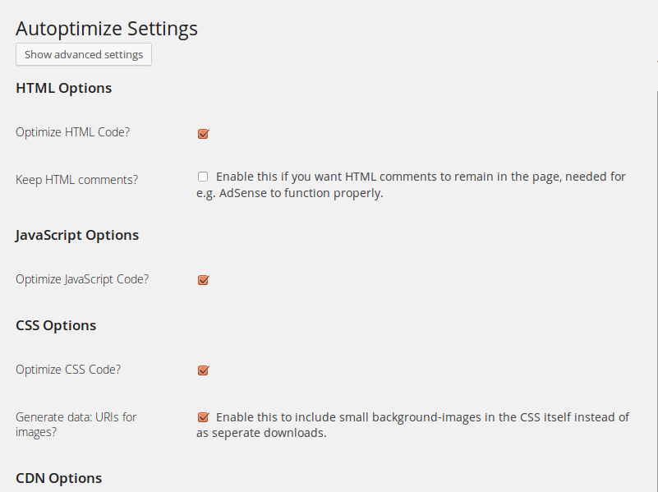Click the "as seperate downloads" text line
The width and height of the screenshot is (658, 492).
click(261, 434)
